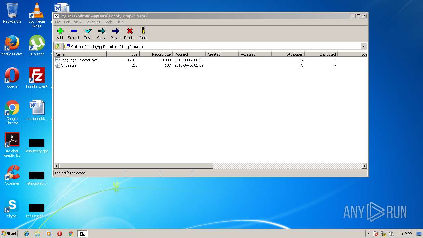Select the Language Selector.exe file icon
The height and width of the screenshot is (238, 423).
pyautogui.click(x=58, y=60)
